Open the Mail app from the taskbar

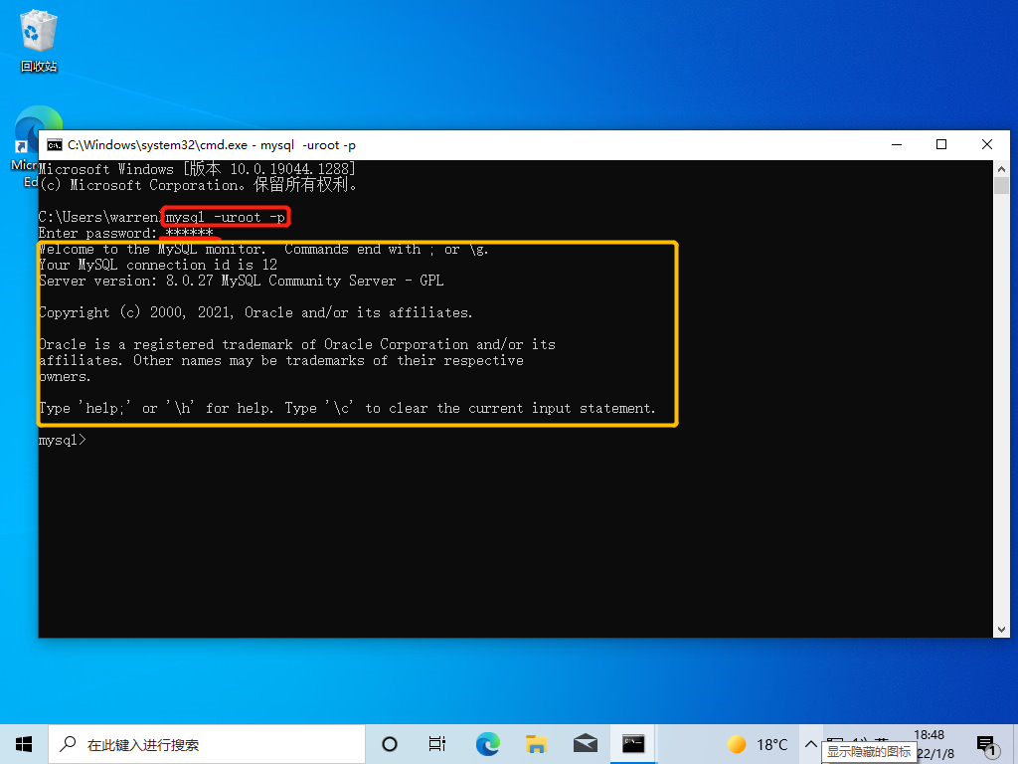585,743
